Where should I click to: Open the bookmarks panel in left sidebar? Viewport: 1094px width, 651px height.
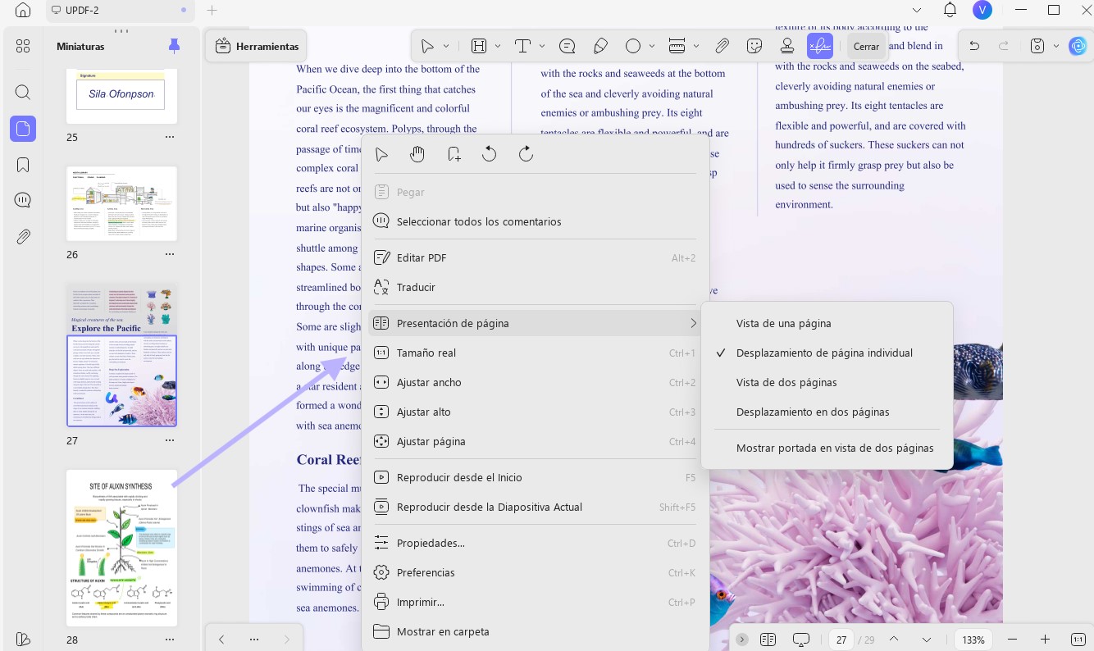coord(23,165)
